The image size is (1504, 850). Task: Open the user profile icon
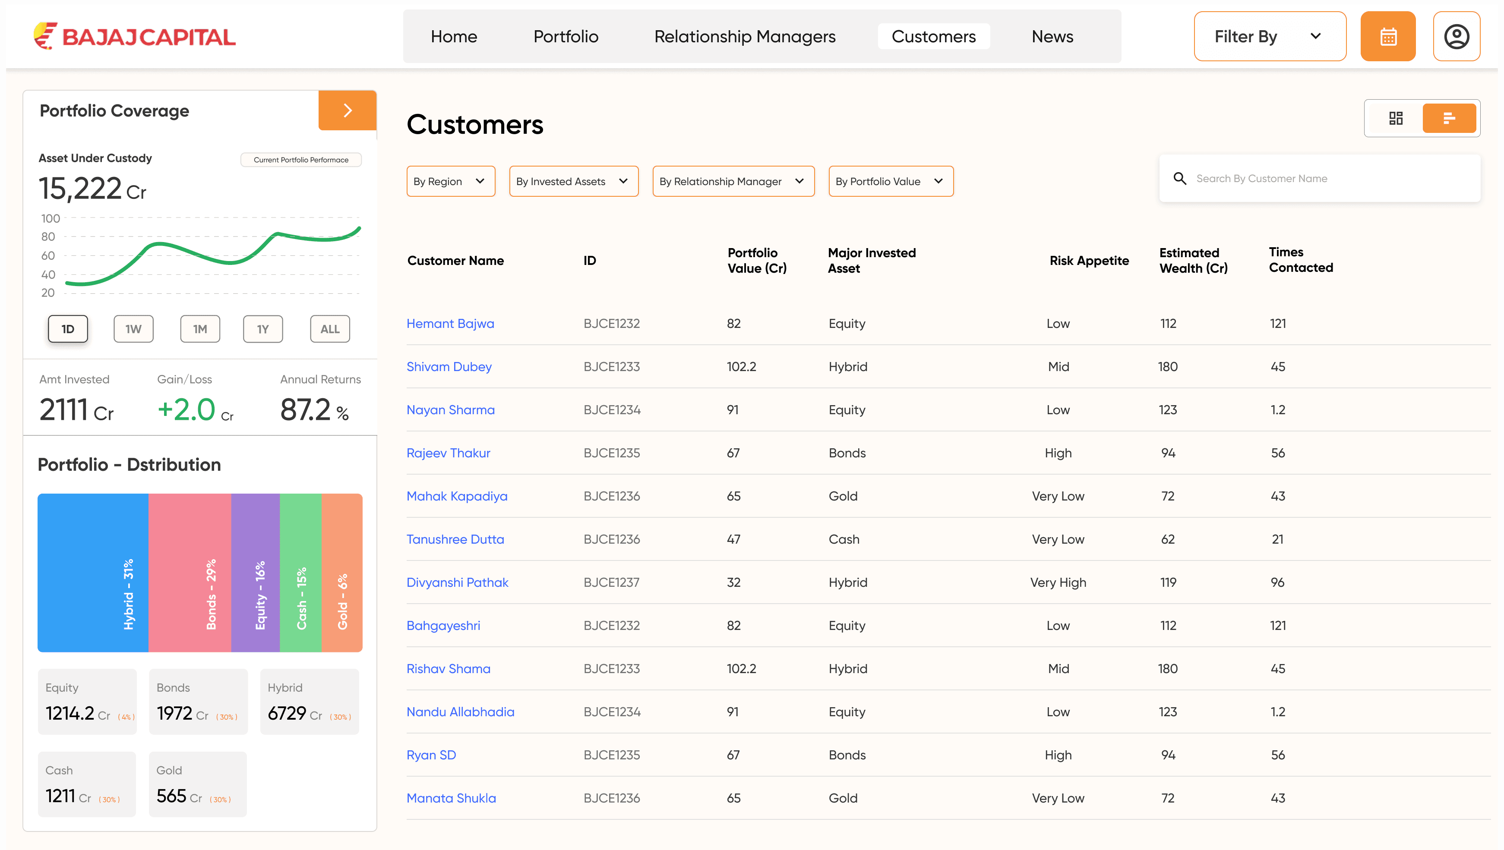point(1456,36)
